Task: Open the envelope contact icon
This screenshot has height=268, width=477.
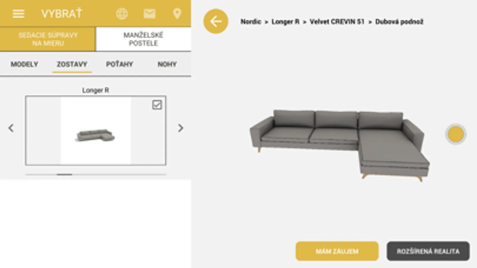Action: [x=149, y=14]
